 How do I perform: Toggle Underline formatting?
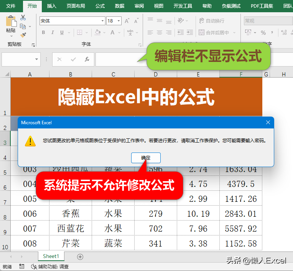point(62,32)
